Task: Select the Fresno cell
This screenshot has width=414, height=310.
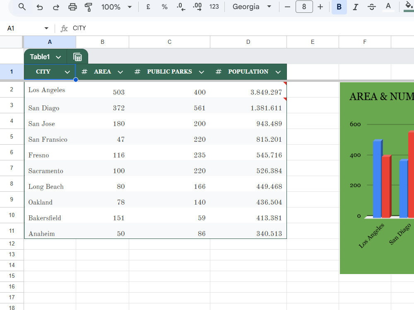Action: (x=50, y=153)
